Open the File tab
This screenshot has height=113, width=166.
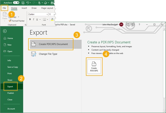coord(4,8)
